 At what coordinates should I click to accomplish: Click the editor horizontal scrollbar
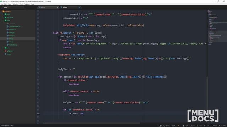coord(92,123)
